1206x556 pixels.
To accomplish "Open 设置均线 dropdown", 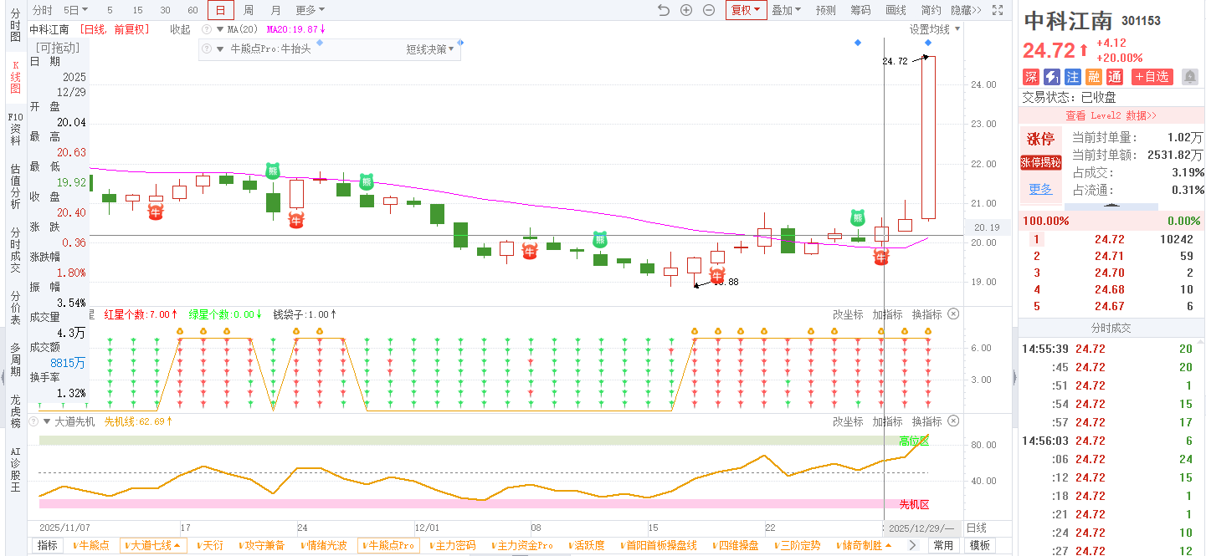I will 935,29.
